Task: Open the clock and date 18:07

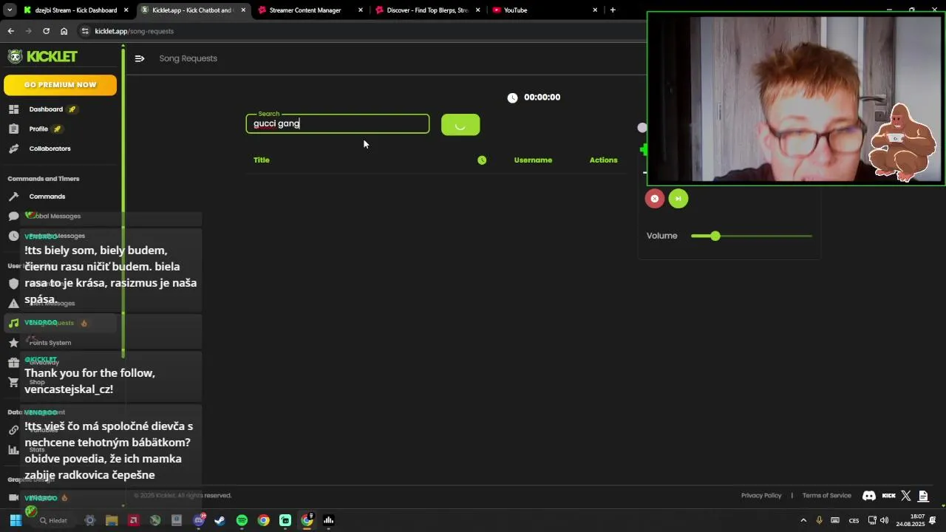Action: click(910, 520)
